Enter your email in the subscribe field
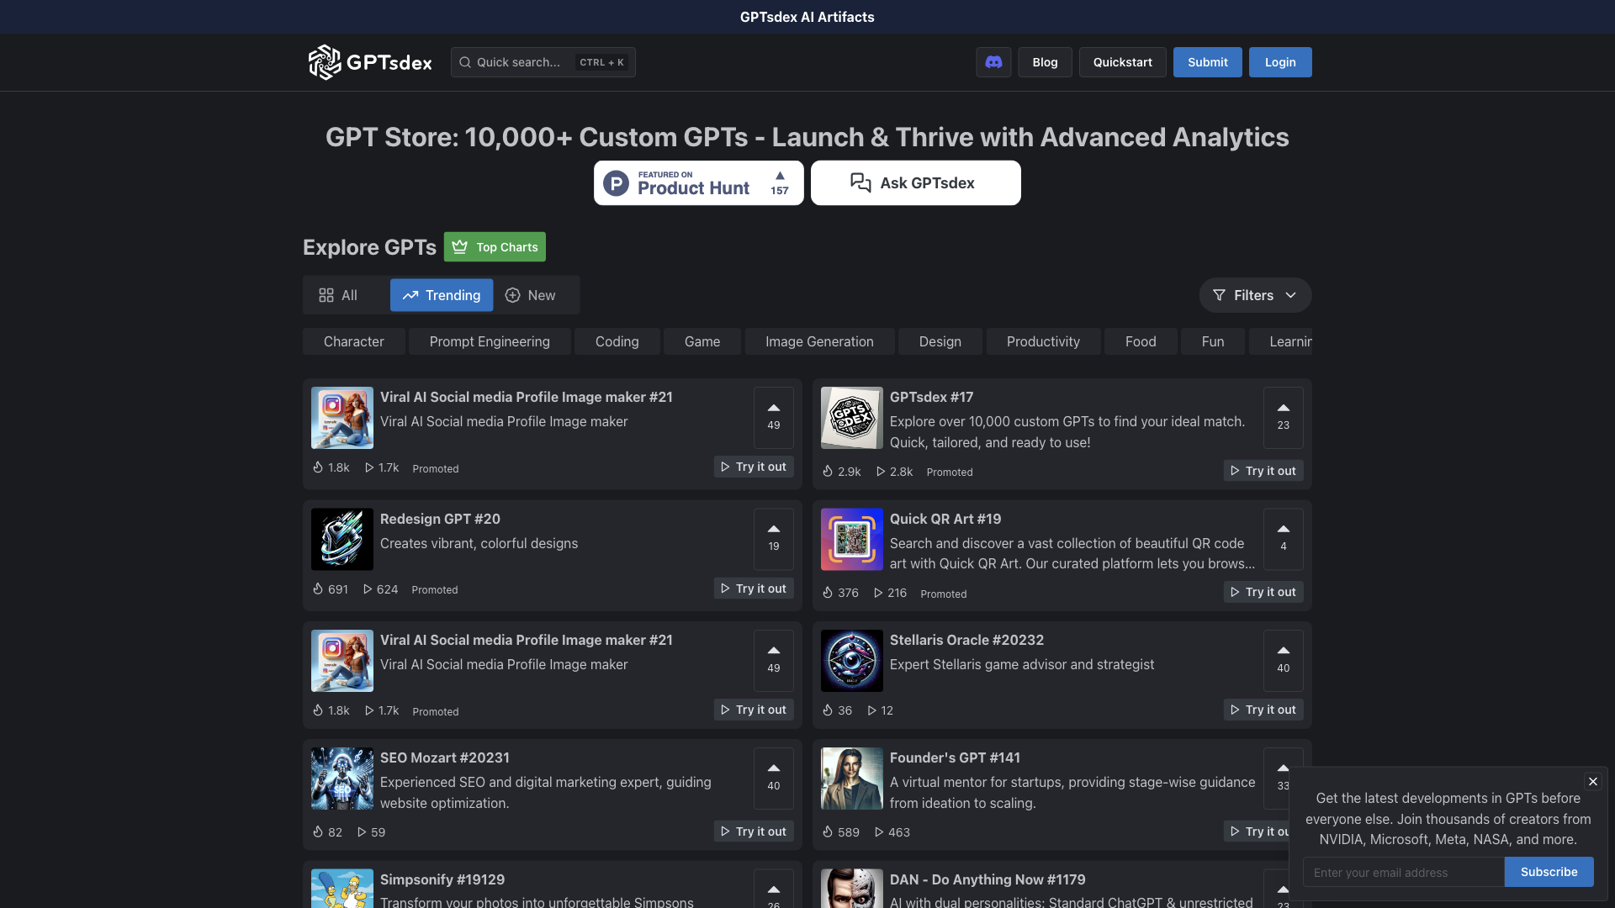Image resolution: width=1615 pixels, height=908 pixels. tap(1402, 872)
